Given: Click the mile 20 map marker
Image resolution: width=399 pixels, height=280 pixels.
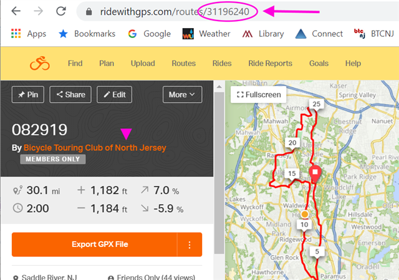Looking at the screenshot, I should point(292,143).
